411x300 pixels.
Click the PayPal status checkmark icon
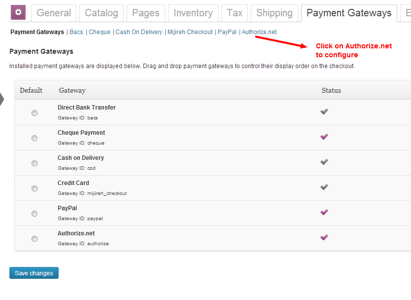coord(324,213)
